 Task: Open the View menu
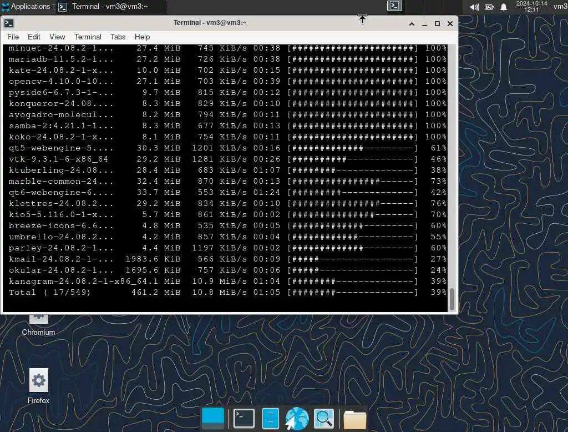click(x=57, y=37)
